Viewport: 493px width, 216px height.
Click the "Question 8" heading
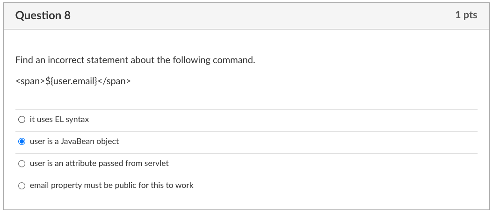pos(43,15)
